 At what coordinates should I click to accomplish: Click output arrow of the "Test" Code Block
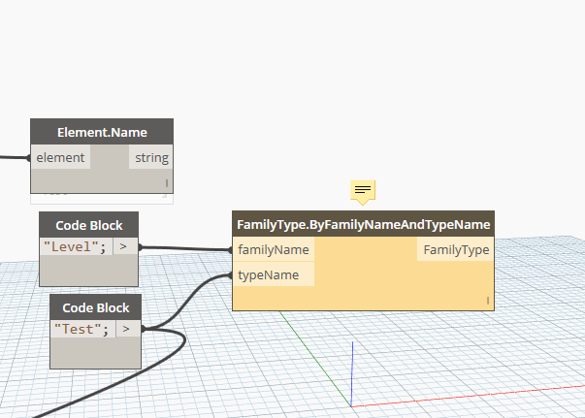click(127, 330)
